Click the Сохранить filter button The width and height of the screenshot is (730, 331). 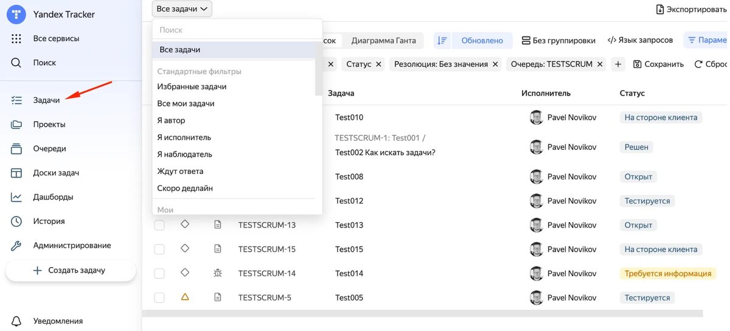click(x=658, y=64)
